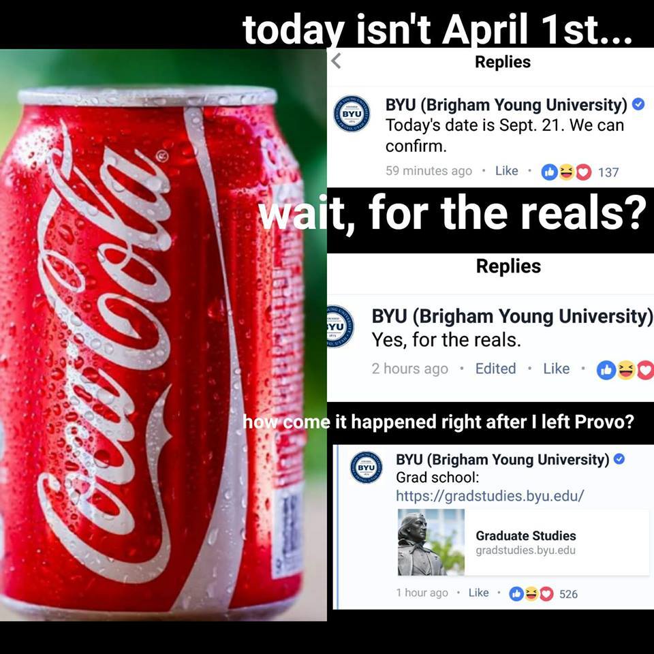Open BYU name on Sept. 21 reply

point(506,105)
